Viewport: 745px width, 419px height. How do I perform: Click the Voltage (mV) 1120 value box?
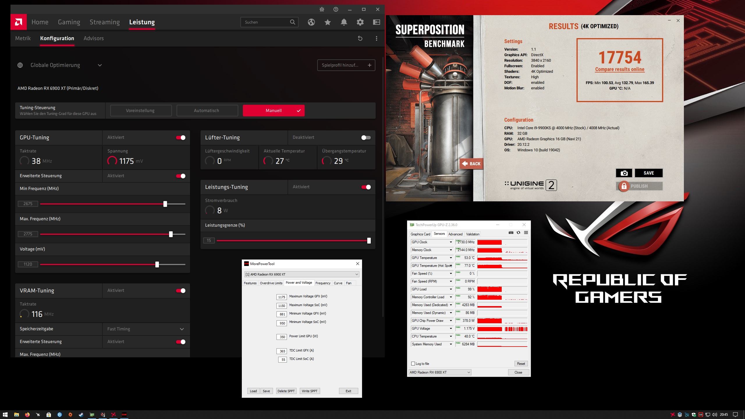[x=28, y=264]
